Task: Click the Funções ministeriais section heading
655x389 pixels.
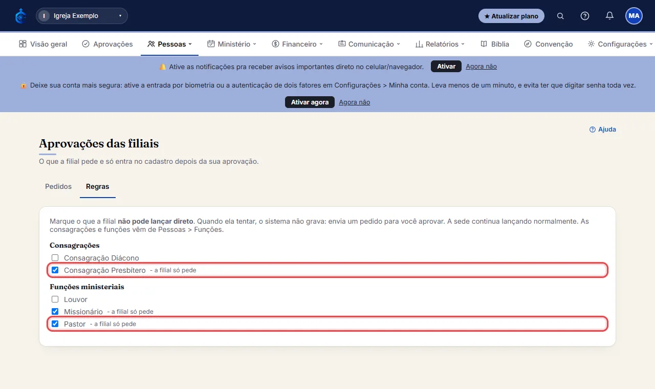Action: point(87,287)
